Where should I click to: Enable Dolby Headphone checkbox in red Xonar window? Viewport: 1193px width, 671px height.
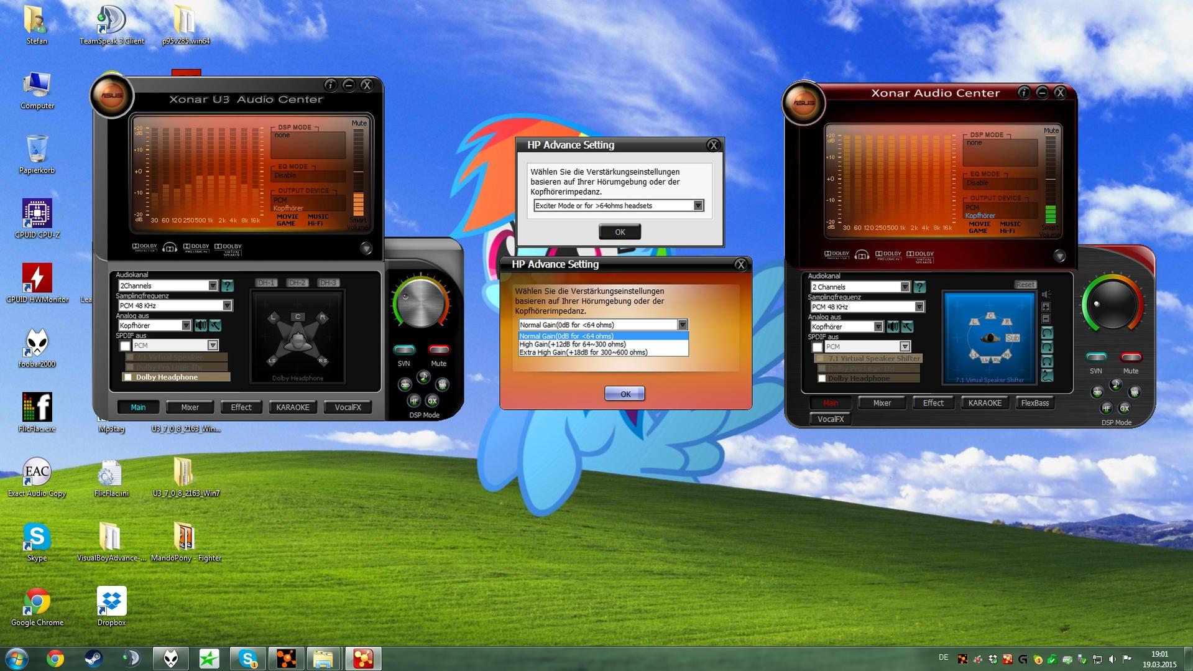(821, 379)
